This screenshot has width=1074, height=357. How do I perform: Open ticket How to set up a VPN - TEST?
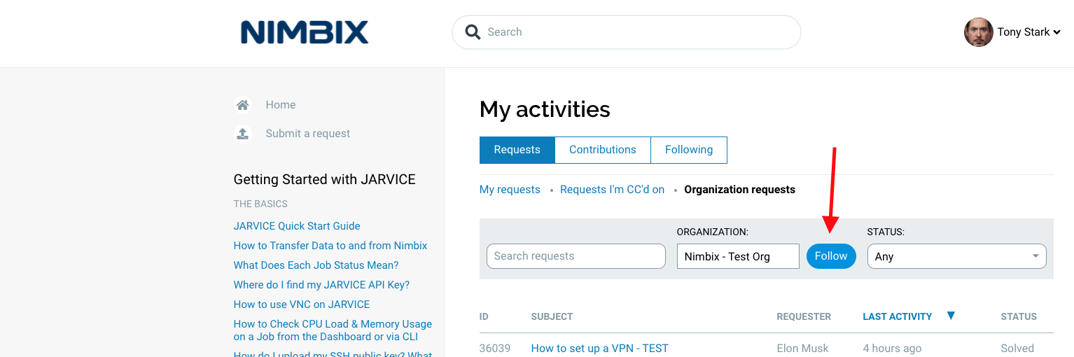pyautogui.click(x=600, y=349)
